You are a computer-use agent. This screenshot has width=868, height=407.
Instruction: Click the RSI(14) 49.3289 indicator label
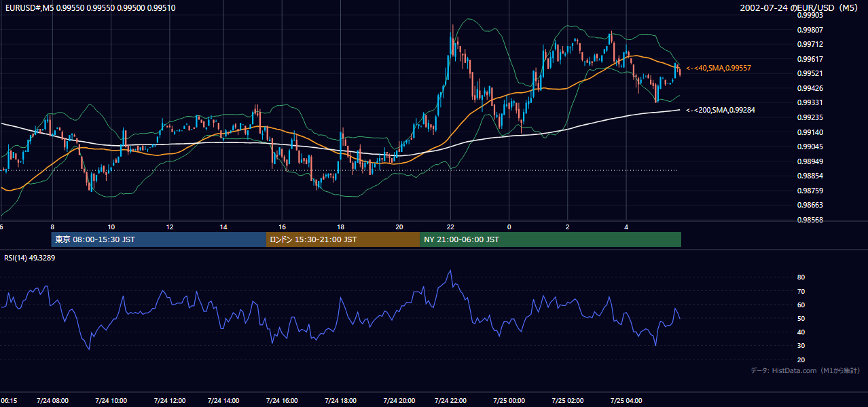(29, 258)
